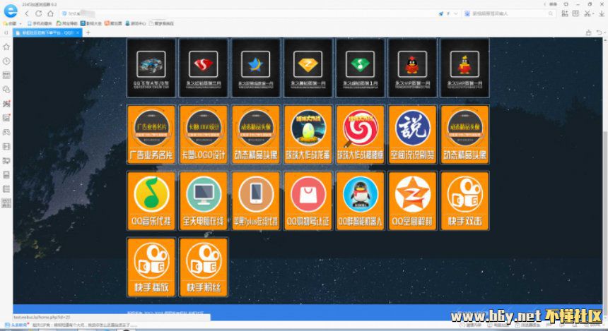Open the 快手双击 camera tile
Viewport: 608px width, 331px height.
464,201
